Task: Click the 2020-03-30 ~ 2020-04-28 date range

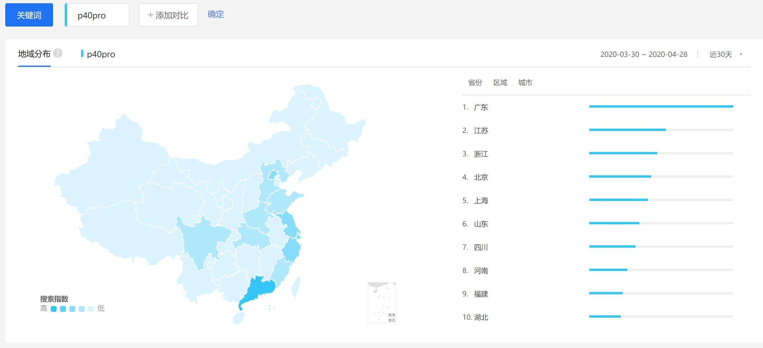Action: 644,55
